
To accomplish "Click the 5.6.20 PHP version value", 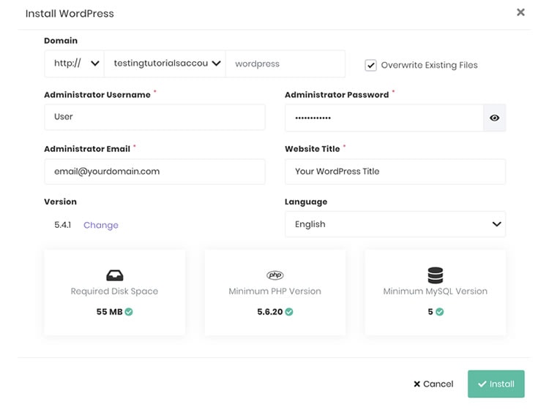I will [x=269, y=312].
